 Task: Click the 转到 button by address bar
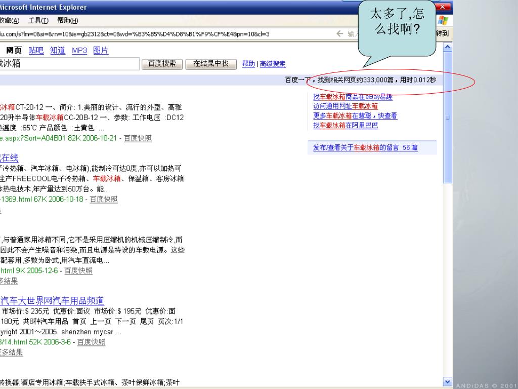click(442, 33)
